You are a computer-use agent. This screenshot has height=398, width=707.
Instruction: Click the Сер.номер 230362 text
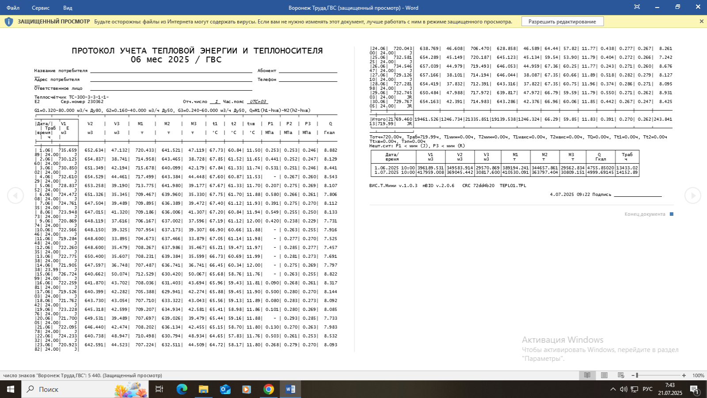pyautogui.click(x=82, y=101)
